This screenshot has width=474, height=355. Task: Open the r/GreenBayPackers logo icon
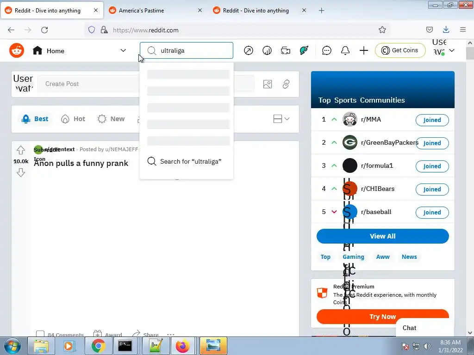(350, 142)
